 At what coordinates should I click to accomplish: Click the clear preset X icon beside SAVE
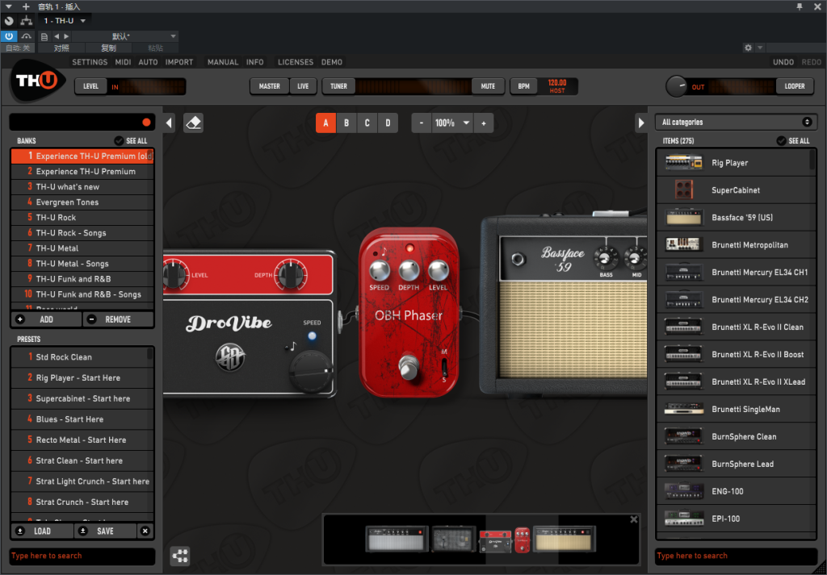[145, 531]
